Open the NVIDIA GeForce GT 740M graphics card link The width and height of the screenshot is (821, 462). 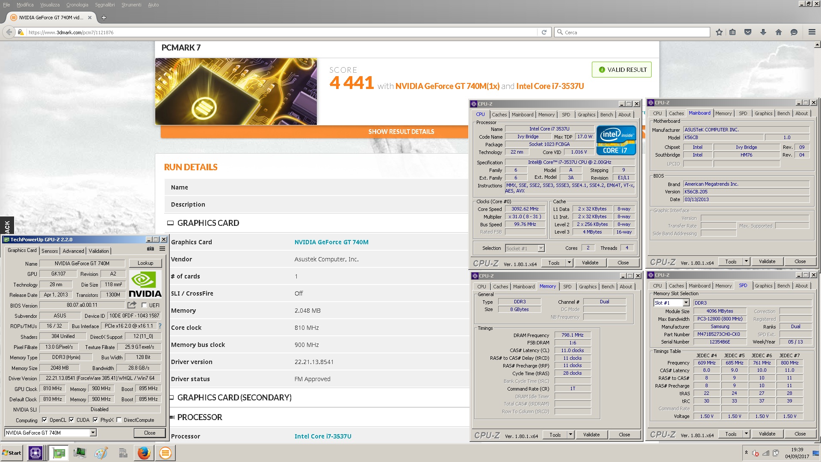click(331, 242)
